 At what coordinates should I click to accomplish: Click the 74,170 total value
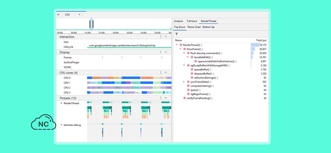(x=263, y=45)
